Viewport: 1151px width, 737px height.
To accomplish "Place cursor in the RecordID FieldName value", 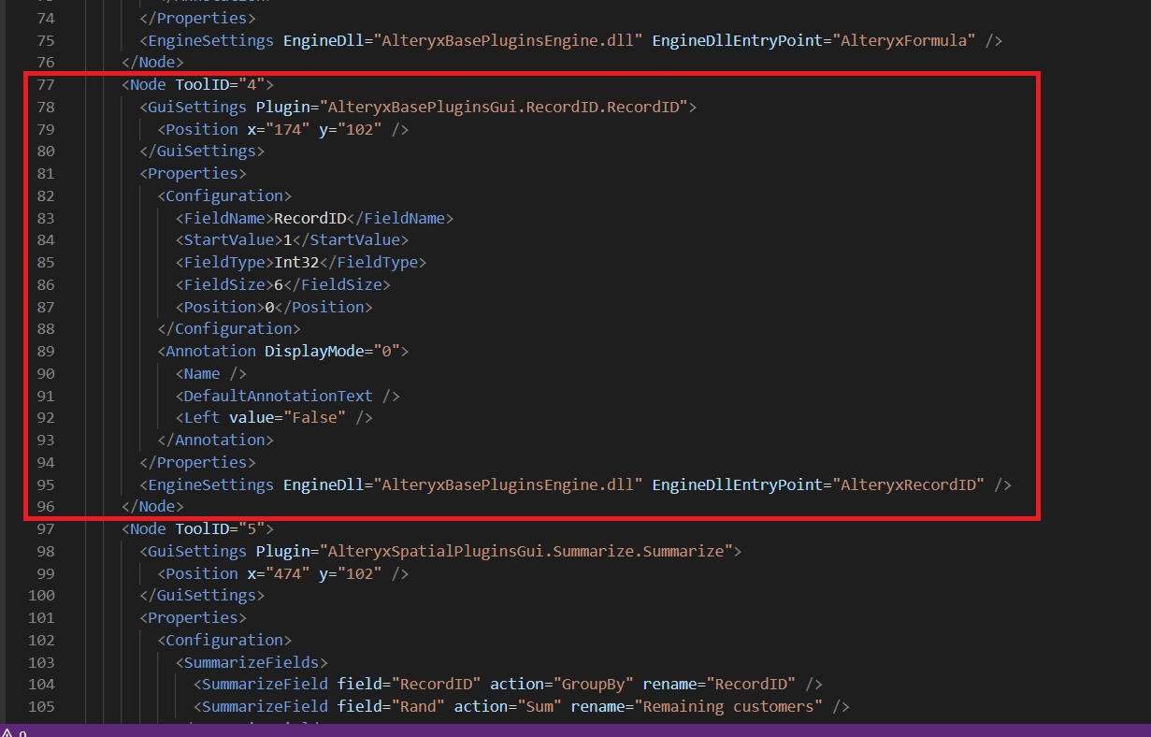I will coord(309,217).
